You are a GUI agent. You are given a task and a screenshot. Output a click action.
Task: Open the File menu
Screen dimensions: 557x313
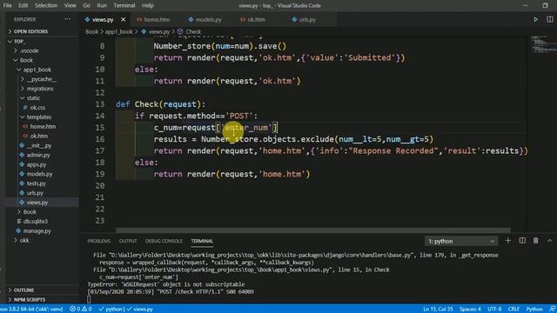tap(8, 5)
